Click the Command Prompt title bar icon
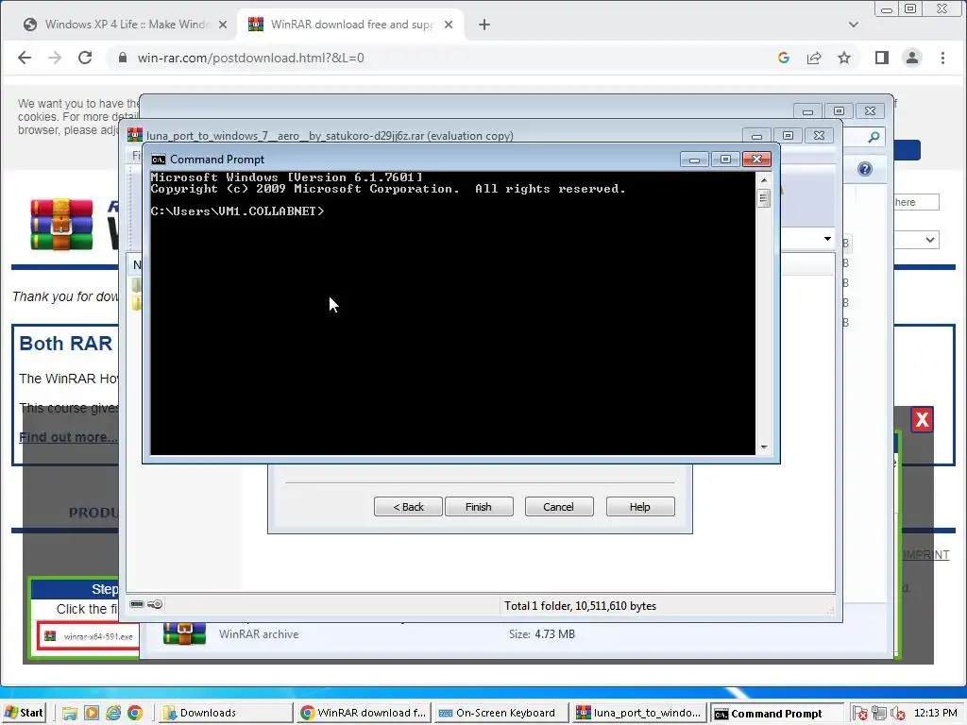The image size is (967, 725). (159, 160)
